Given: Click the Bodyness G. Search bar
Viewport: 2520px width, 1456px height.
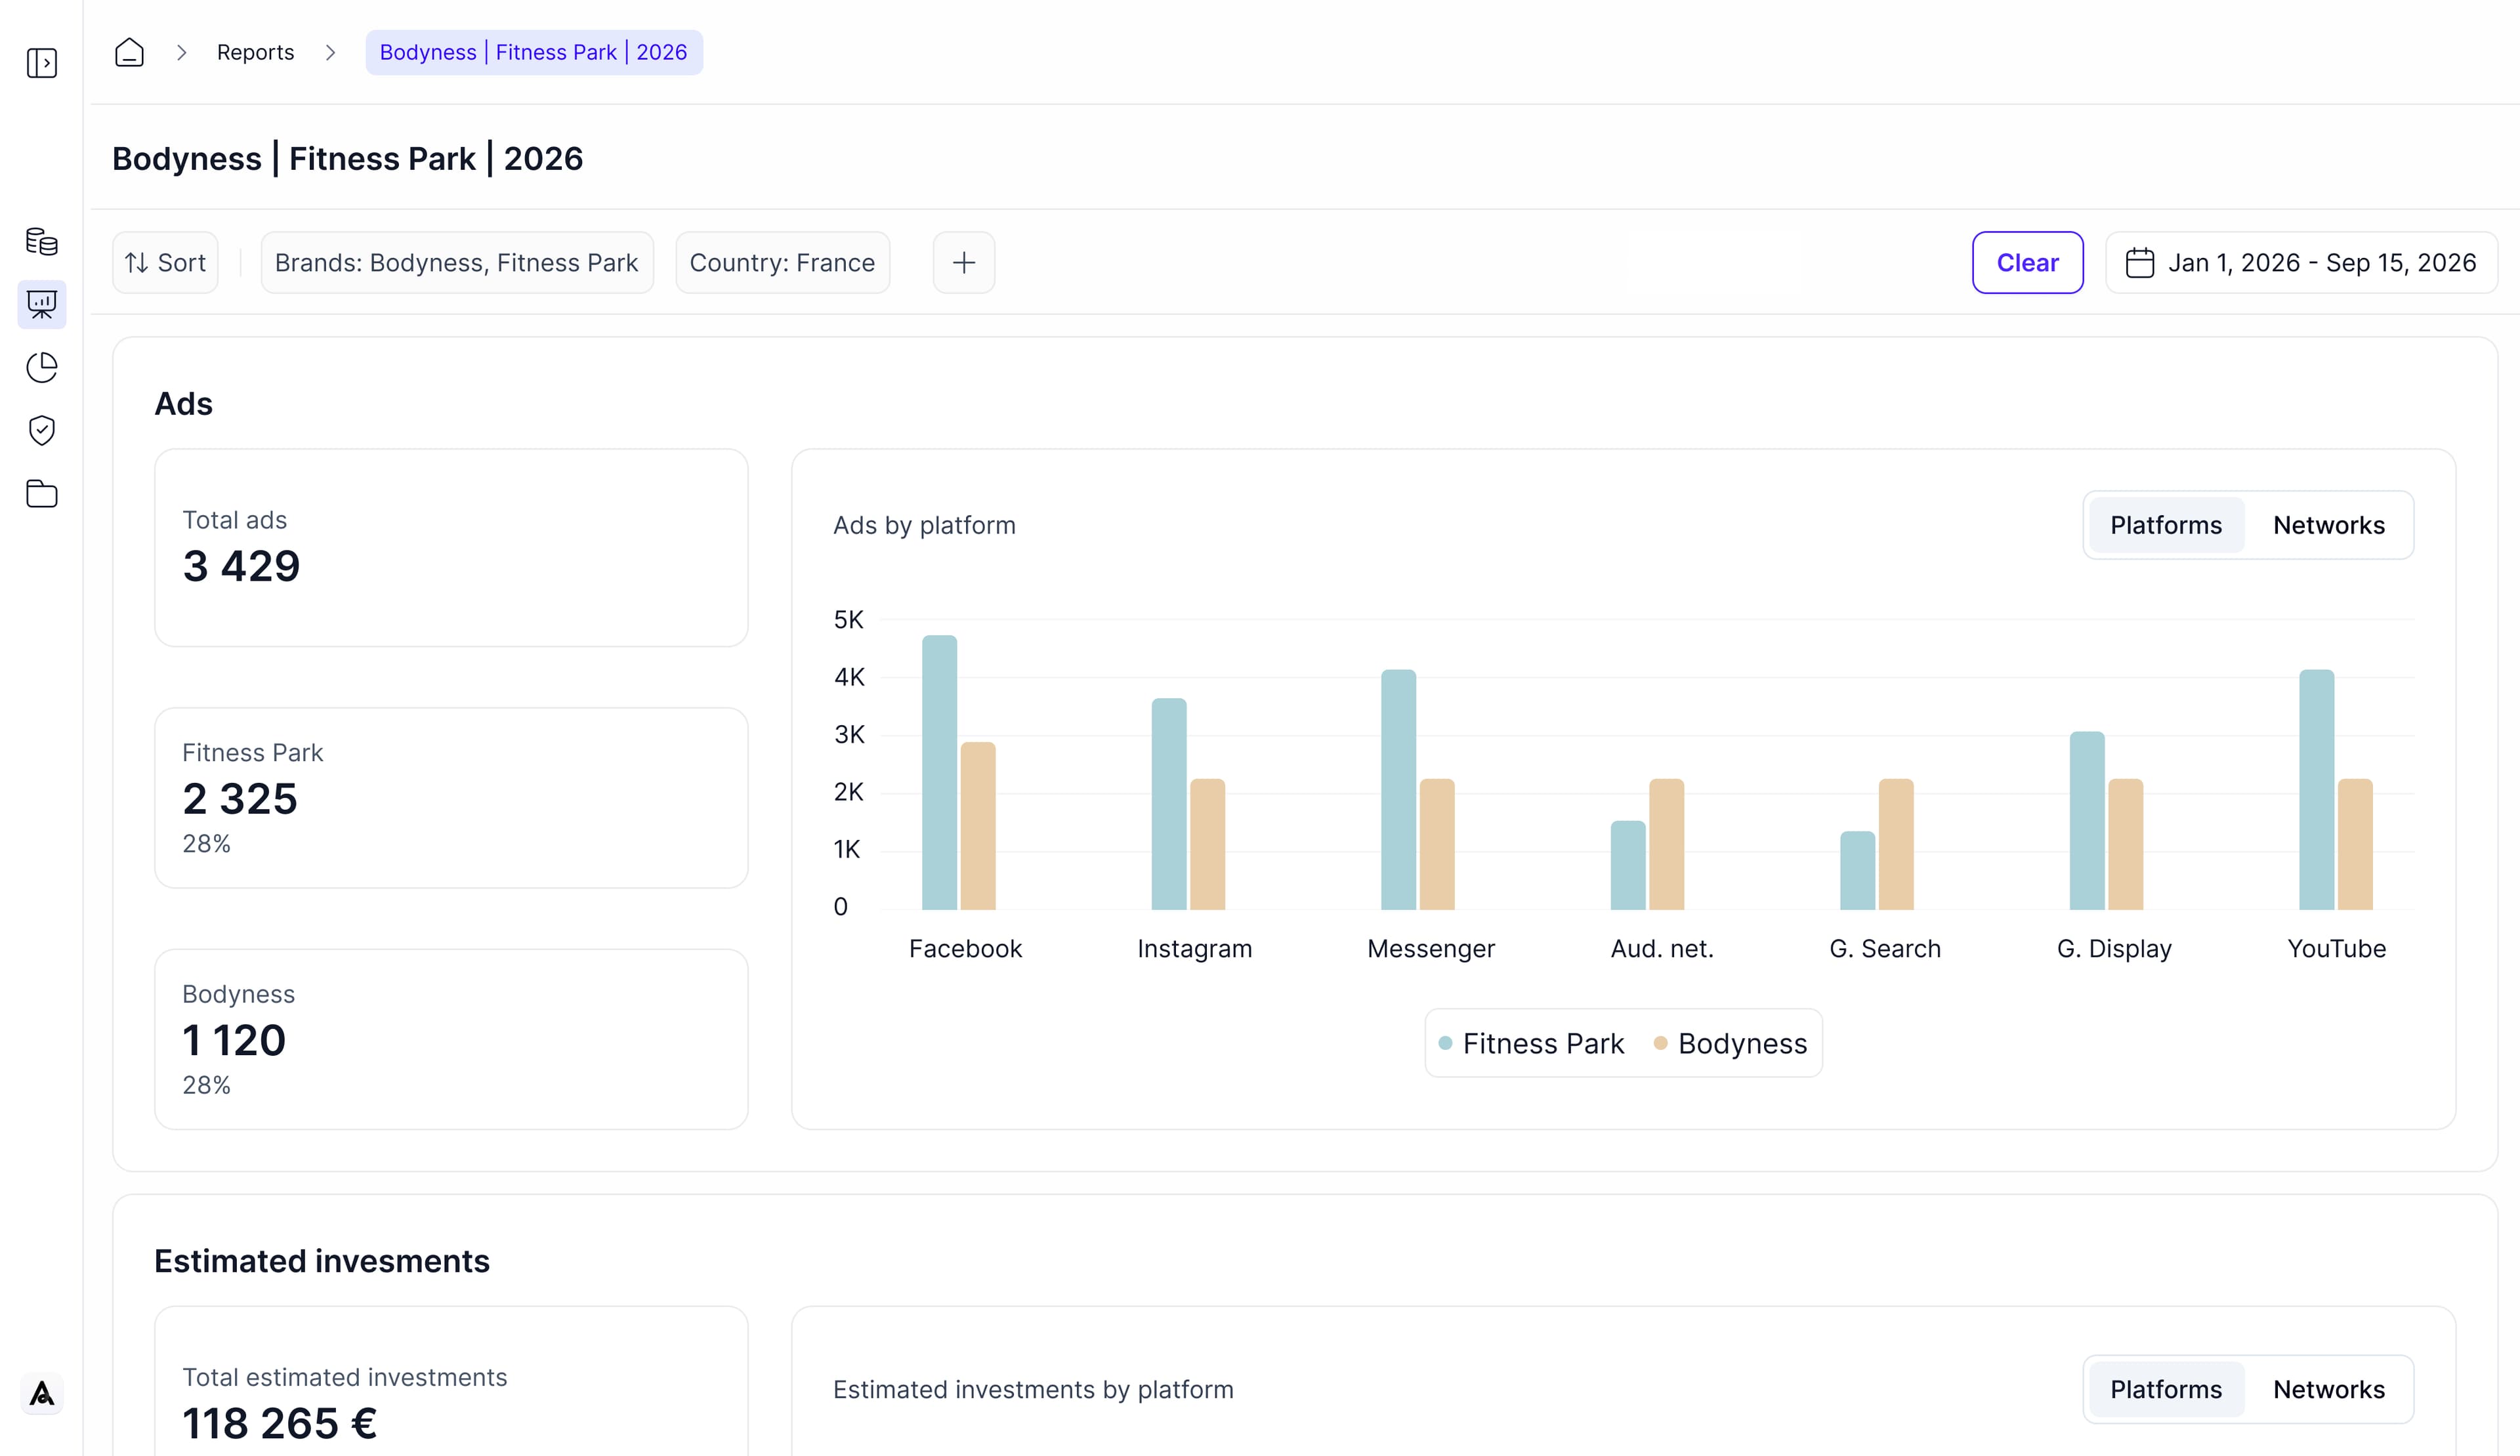Looking at the screenshot, I should click(1896, 844).
